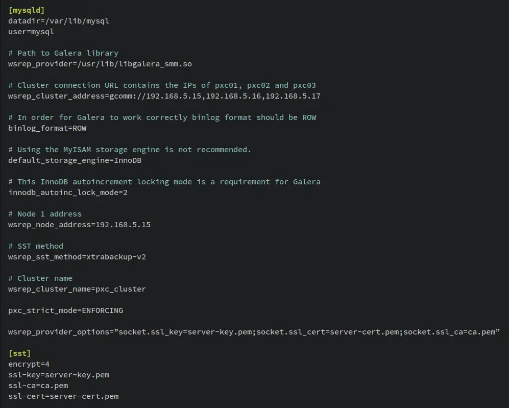Viewport: 509px width, 408px height.
Task: Click the [sst] section header
Action: (x=19, y=353)
